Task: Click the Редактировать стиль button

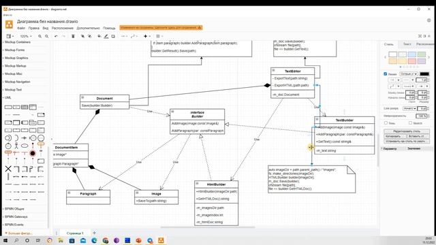Action: click(x=407, y=131)
